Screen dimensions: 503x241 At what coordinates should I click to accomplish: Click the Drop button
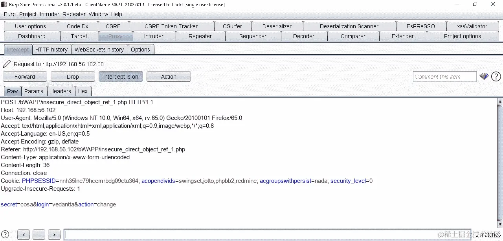point(73,77)
